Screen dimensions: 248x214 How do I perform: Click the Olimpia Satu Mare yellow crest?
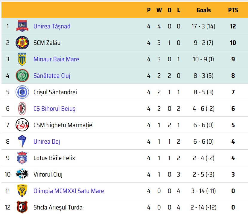tap(22, 191)
